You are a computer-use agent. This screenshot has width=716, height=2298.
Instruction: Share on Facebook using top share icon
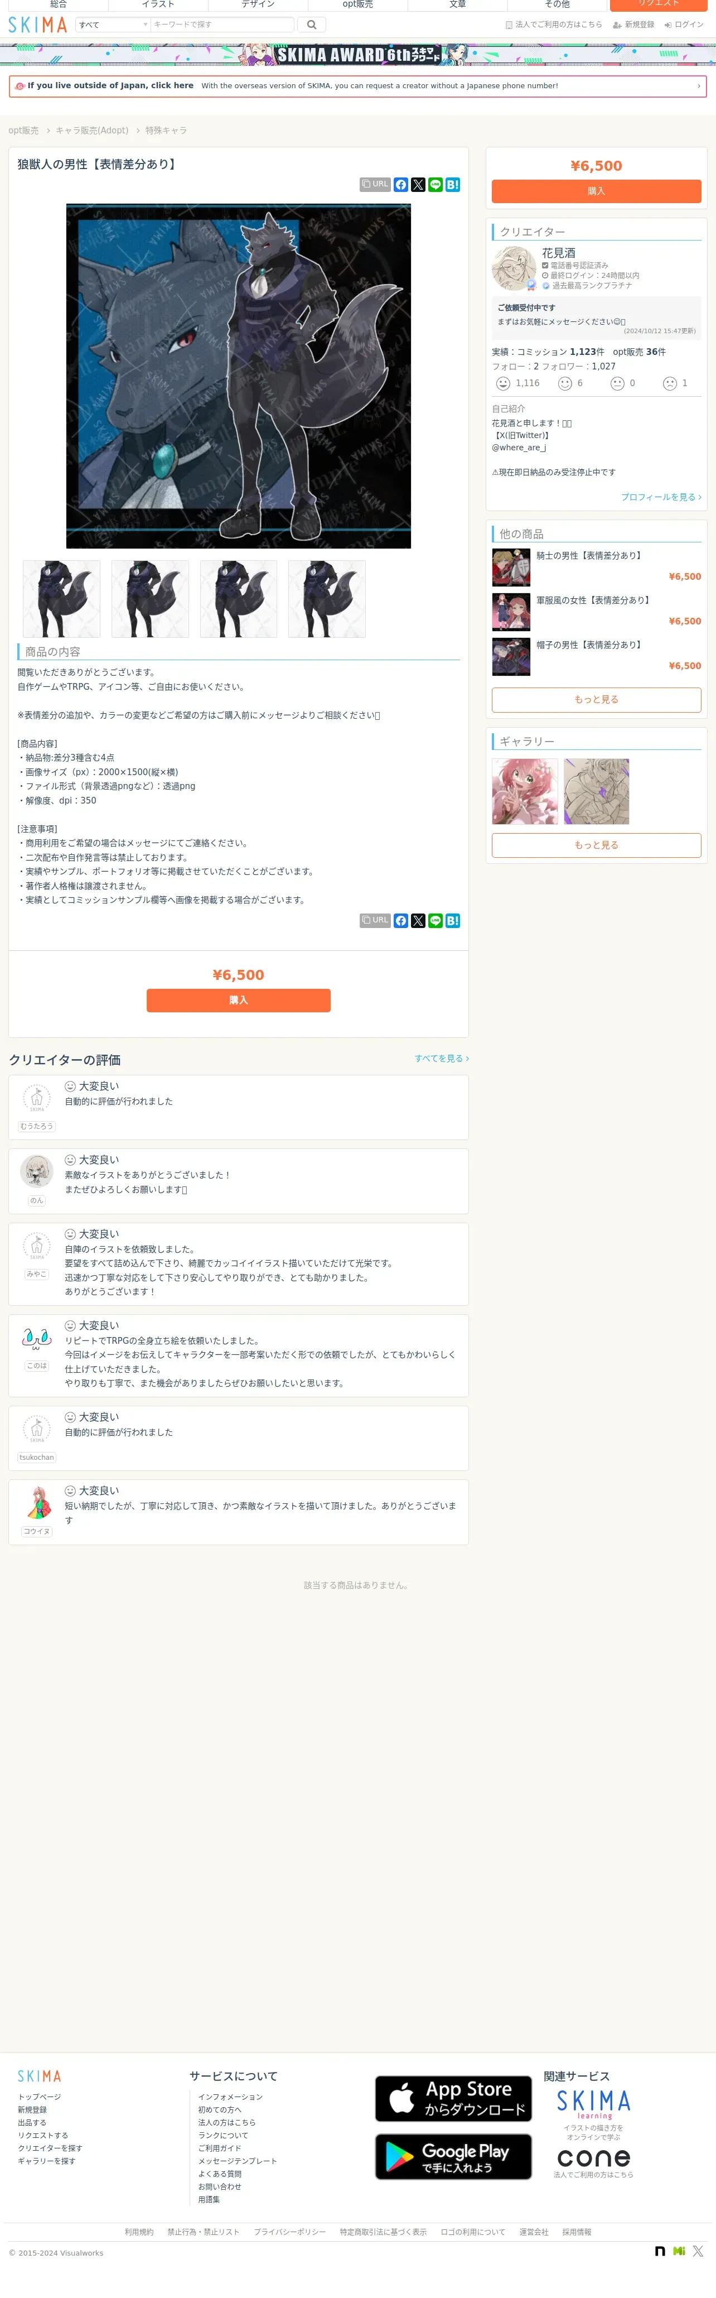401,185
